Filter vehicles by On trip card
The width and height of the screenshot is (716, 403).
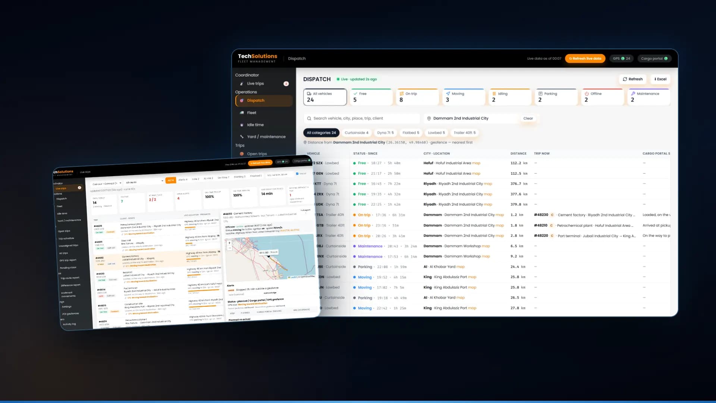pos(417,97)
